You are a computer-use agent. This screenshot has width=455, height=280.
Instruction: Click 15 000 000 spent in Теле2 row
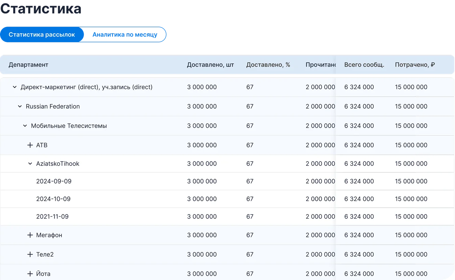coord(411,255)
